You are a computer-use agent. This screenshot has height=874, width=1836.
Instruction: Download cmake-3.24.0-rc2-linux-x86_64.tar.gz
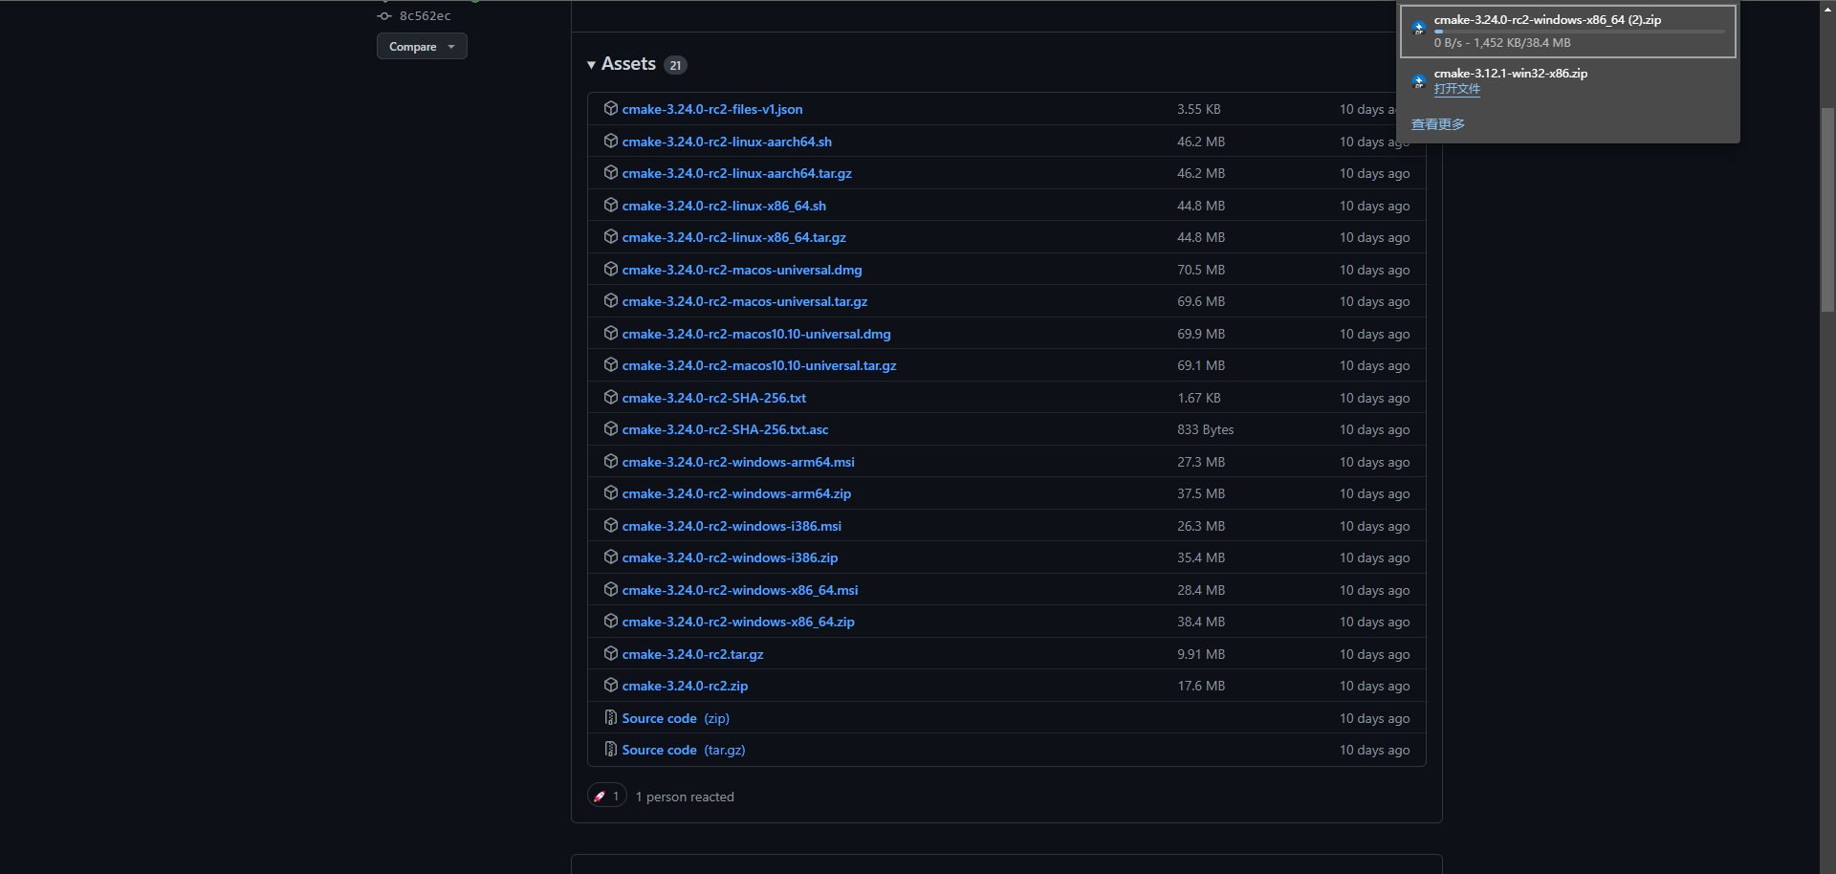(734, 237)
